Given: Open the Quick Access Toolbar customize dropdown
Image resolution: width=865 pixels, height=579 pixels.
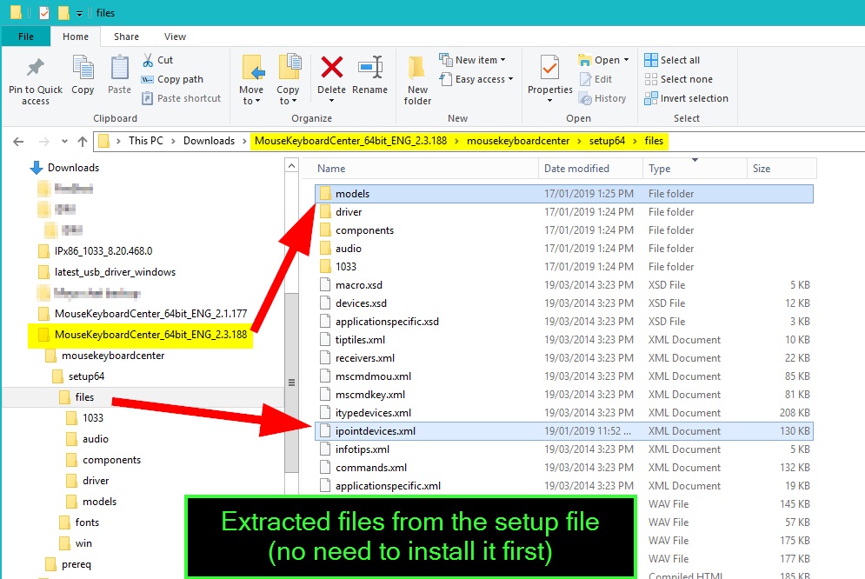Looking at the screenshot, I should click(x=79, y=13).
